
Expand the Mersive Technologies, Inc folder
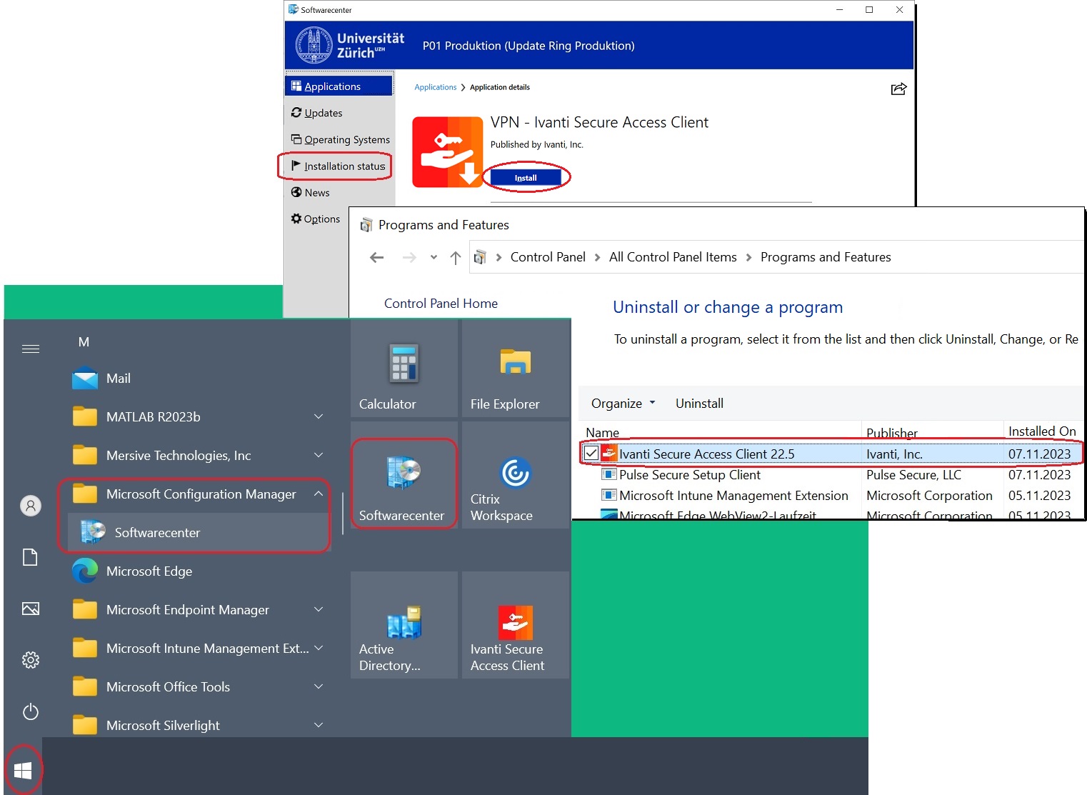point(319,455)
